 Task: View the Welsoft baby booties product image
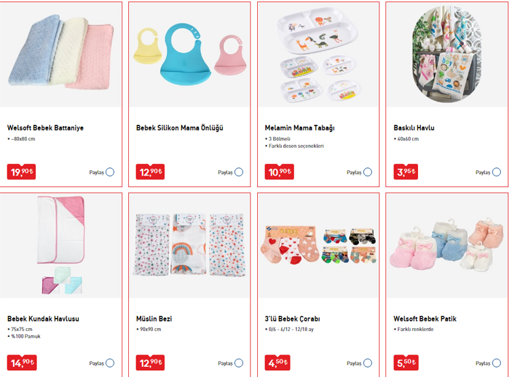coord(447,245)
